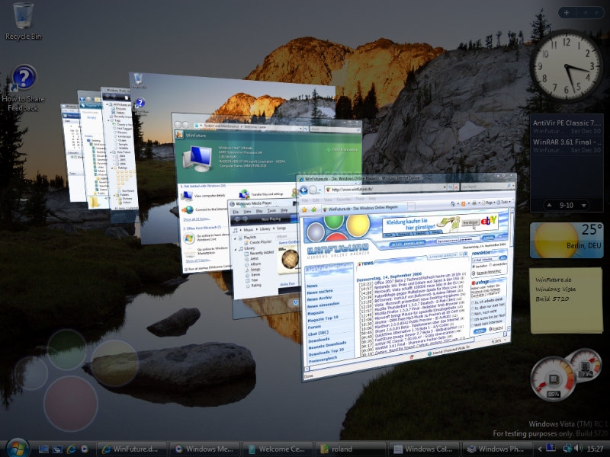This screenshot has width=610, height=457.
Task: Click Stop icon in Internet Explorer
Action: 456,187
